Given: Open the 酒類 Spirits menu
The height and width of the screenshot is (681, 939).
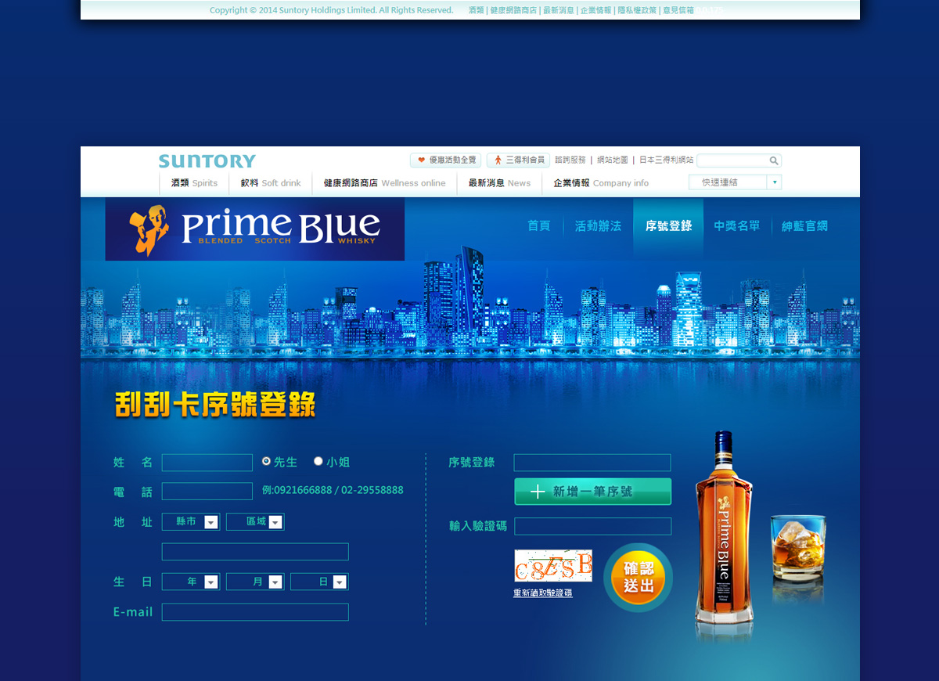Looking at the screenshot, I should pyautogui.click(x=194, y=183).
